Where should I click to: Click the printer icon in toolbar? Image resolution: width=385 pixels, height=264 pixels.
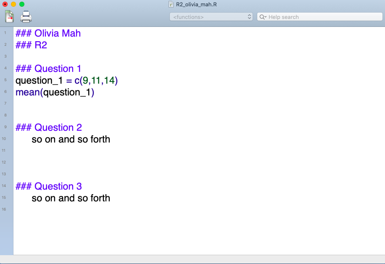[x=26, y=17]
